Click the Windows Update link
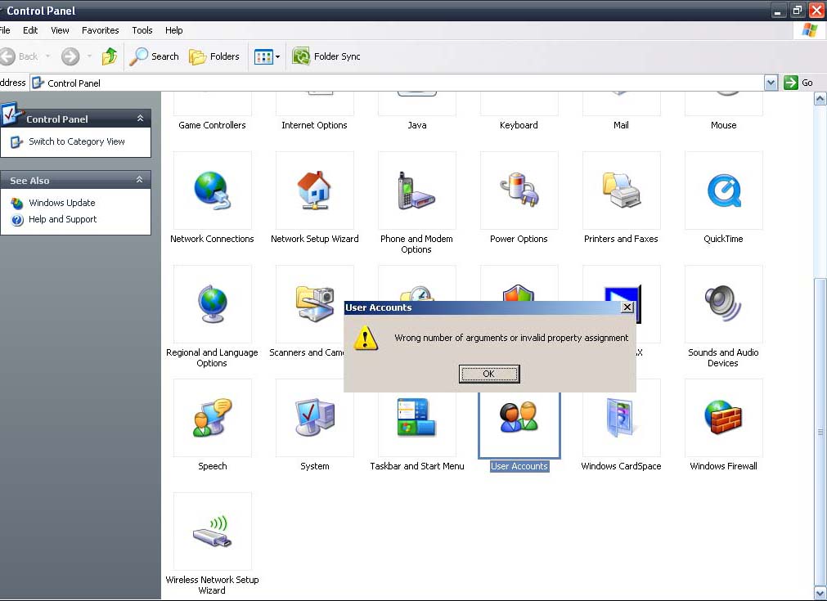827x601 pixels. [62, 203]
